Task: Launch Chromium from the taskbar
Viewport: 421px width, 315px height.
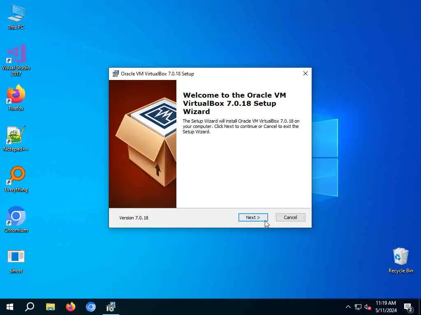Action: (91, 307)
